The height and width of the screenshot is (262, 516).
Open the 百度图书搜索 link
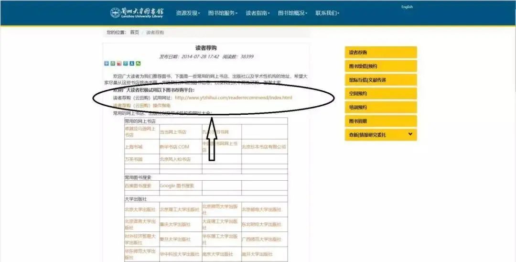coord(138,186)
